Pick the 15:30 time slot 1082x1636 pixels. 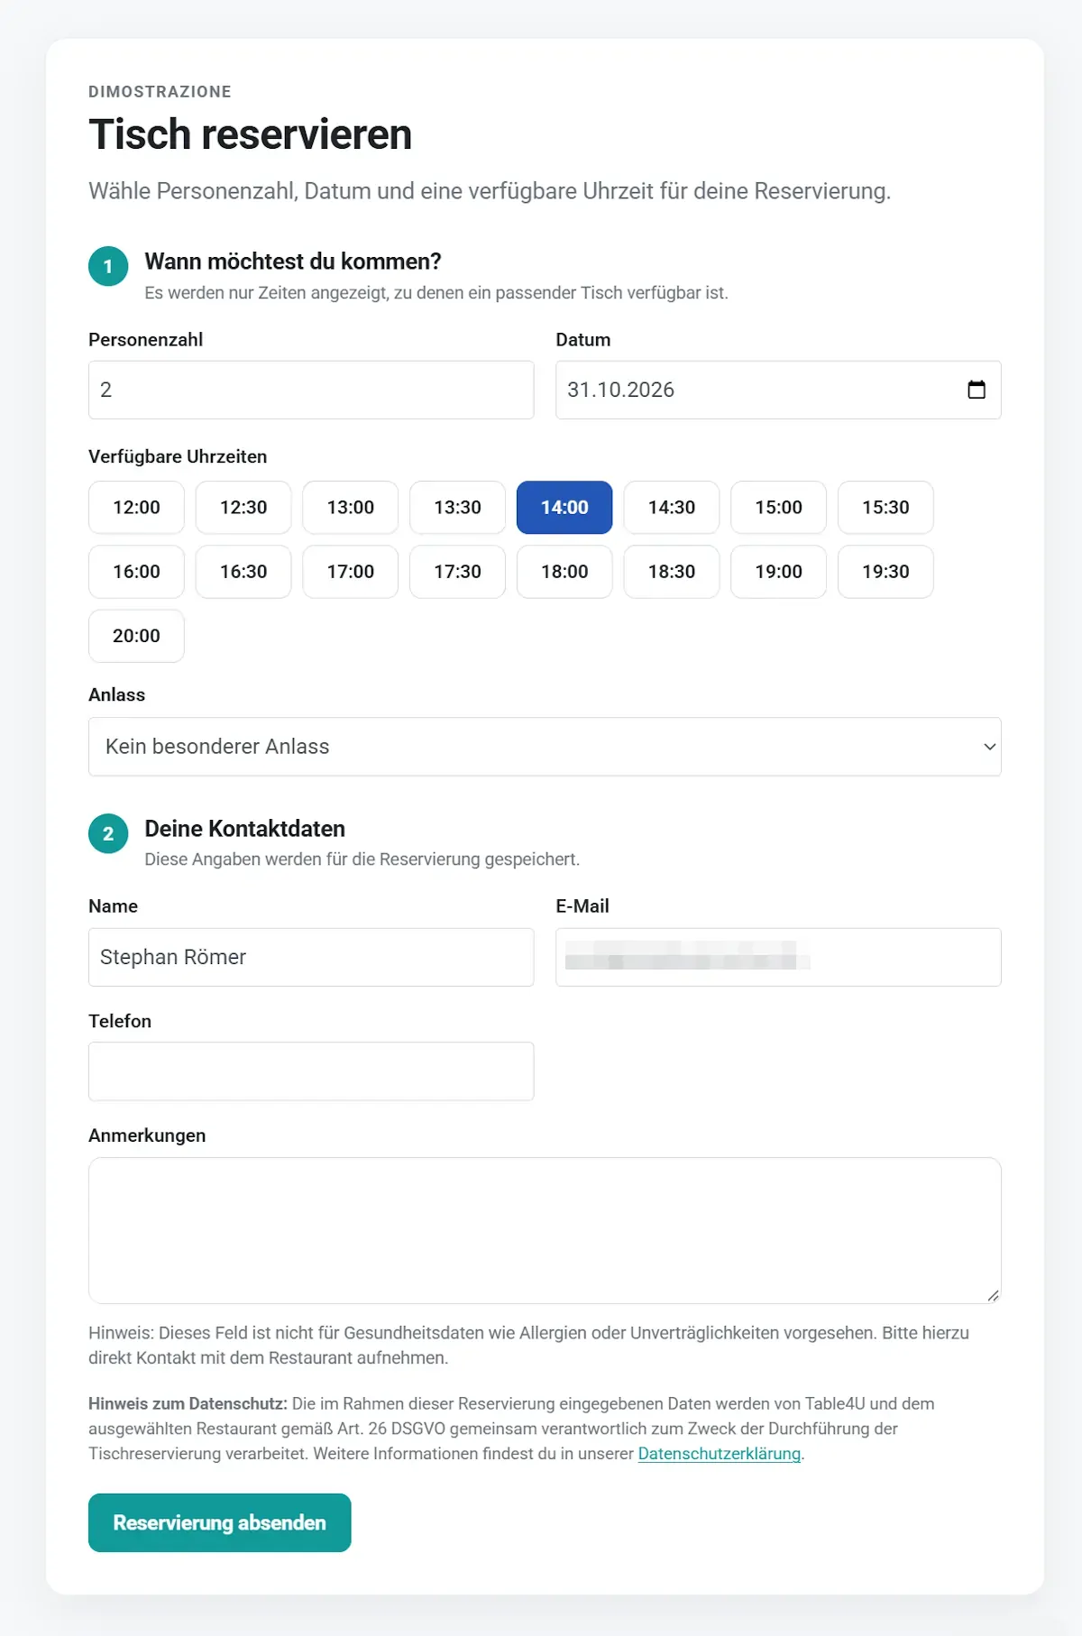click(885, 508)
